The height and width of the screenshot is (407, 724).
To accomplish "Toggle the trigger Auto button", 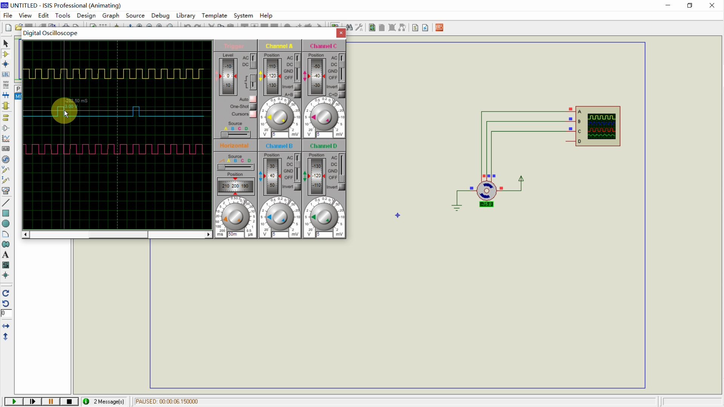I will tap(253, 99).
